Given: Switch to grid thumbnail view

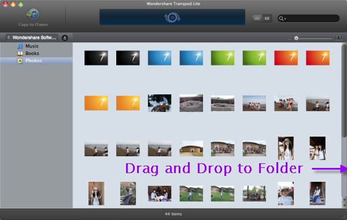Looking at the screenshot, I should pyautogui.click(x=267, y=19).
